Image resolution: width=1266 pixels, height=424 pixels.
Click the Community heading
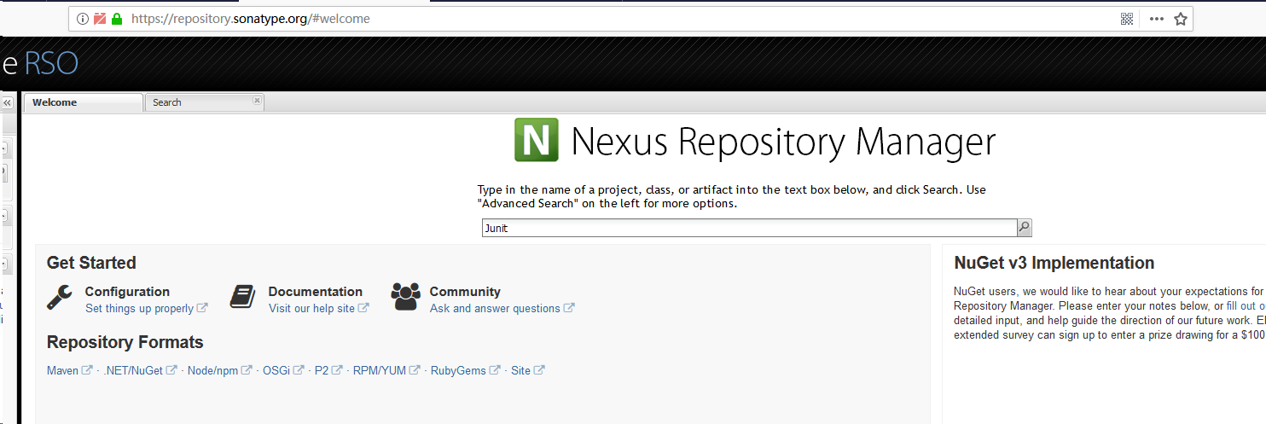[465, 292]
